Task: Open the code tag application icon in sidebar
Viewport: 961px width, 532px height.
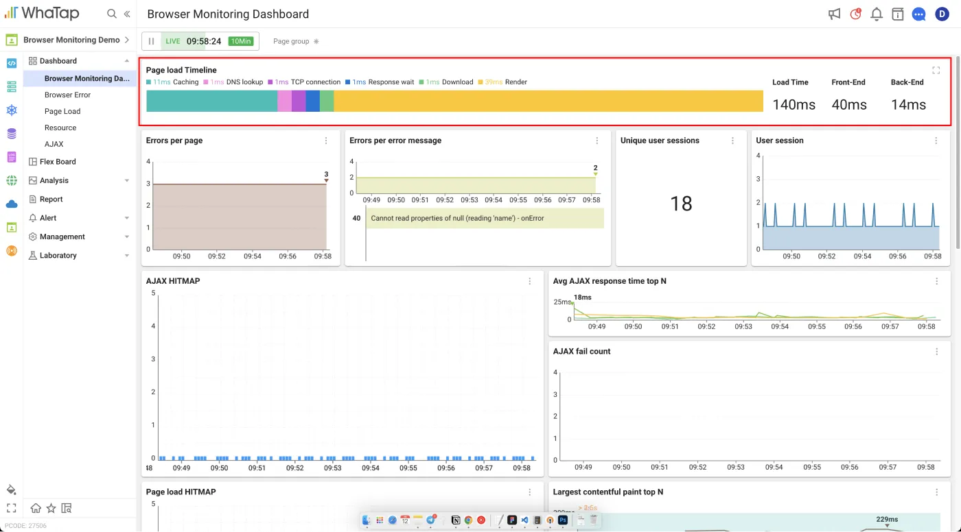Action: click(x=11, y=63)
